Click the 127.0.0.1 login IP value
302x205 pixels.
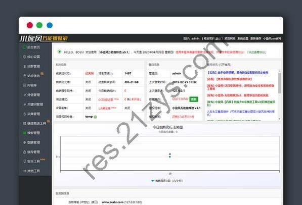coord(179,90)
